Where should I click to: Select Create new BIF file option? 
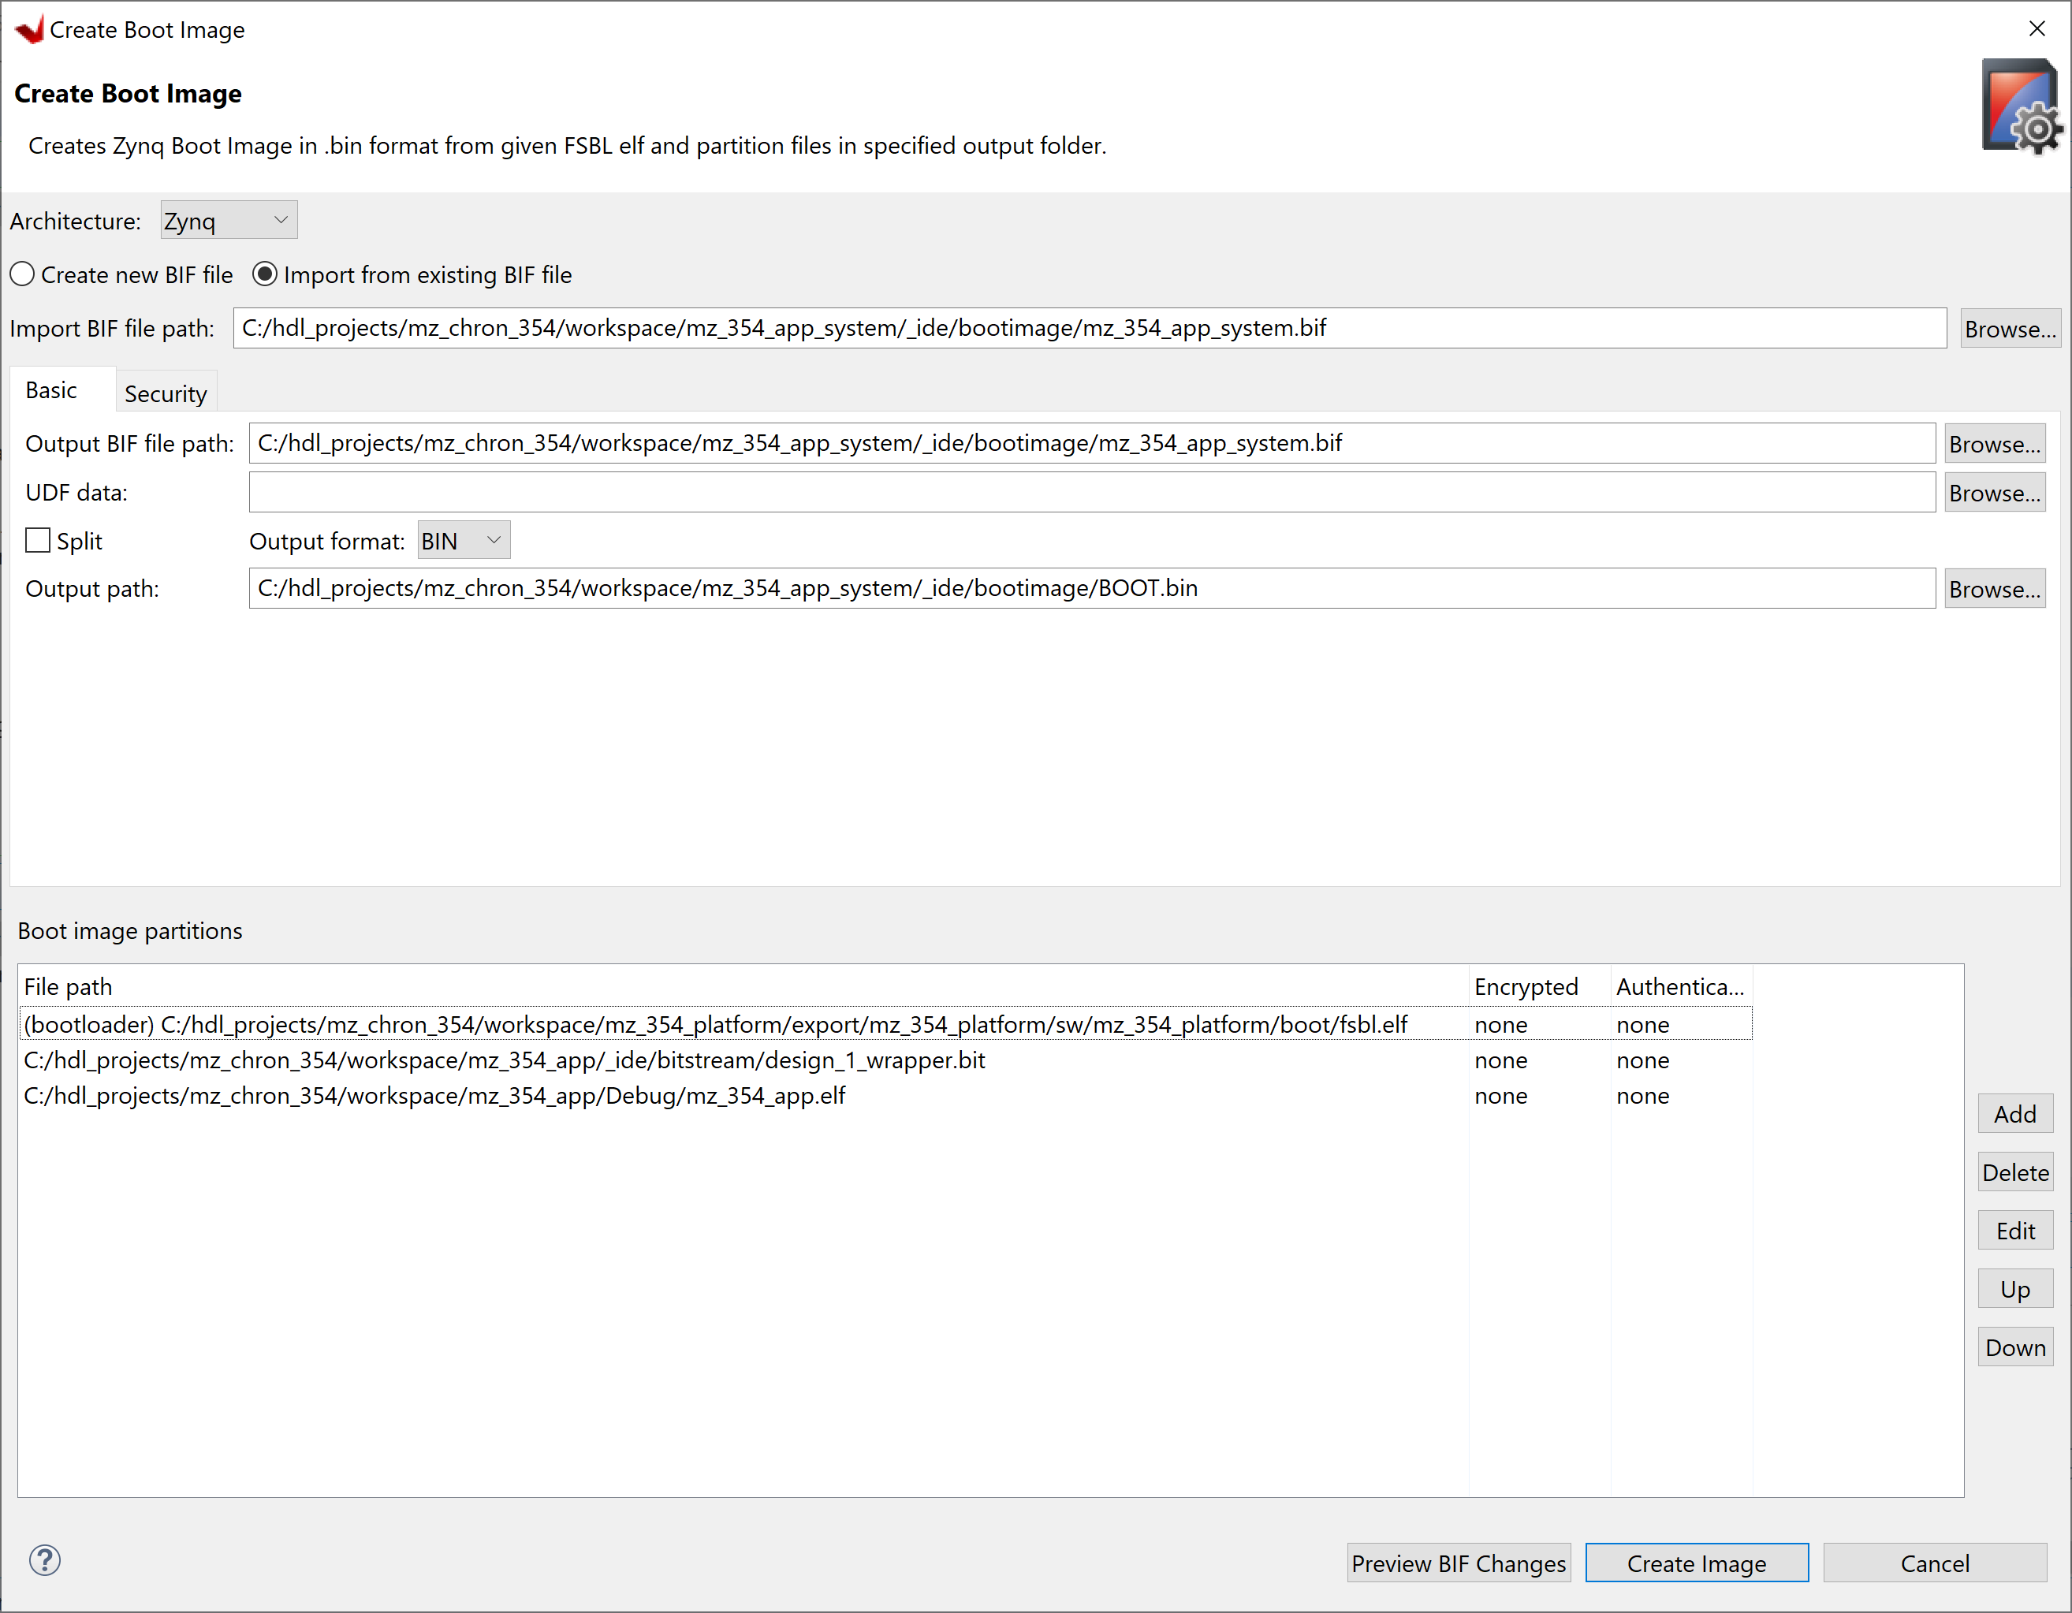pos(22,274)
